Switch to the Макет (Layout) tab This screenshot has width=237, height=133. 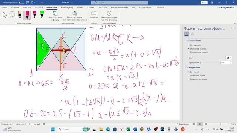[80, 7]
